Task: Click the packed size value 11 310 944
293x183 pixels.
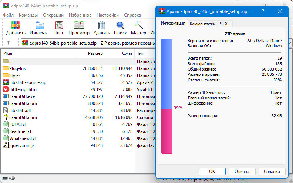Action: click(122, 68)
